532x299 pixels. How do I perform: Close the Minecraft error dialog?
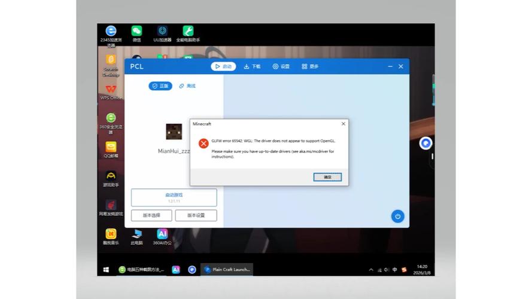pyautogui.click(x=343, y=124)
